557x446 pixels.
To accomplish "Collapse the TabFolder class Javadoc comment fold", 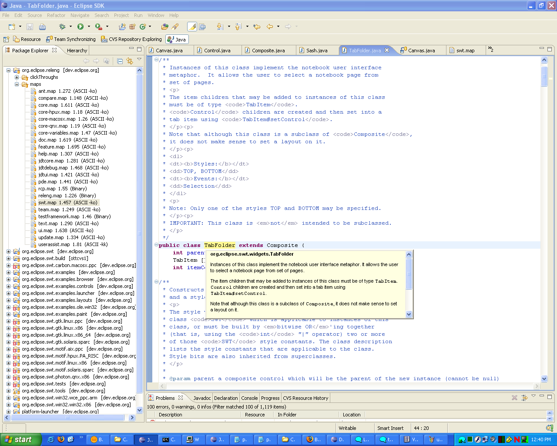I will [x=156, y=60].
